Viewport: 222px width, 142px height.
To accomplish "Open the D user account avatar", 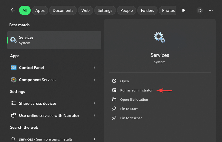I will pyautogui.click(x=200, y=10).
